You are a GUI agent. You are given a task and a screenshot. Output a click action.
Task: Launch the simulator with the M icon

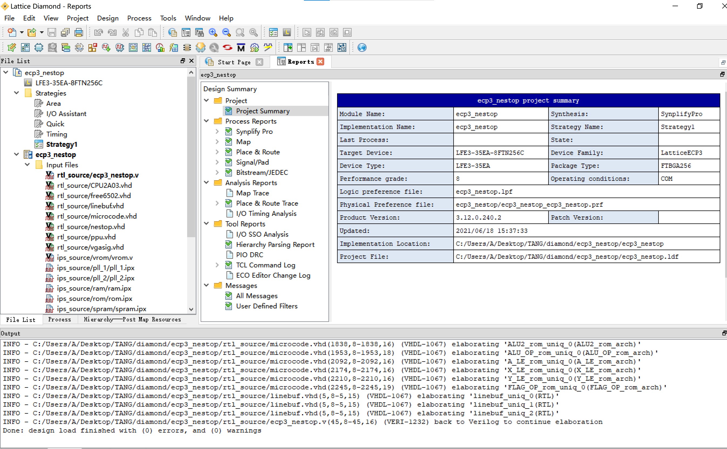click(241, 47)
